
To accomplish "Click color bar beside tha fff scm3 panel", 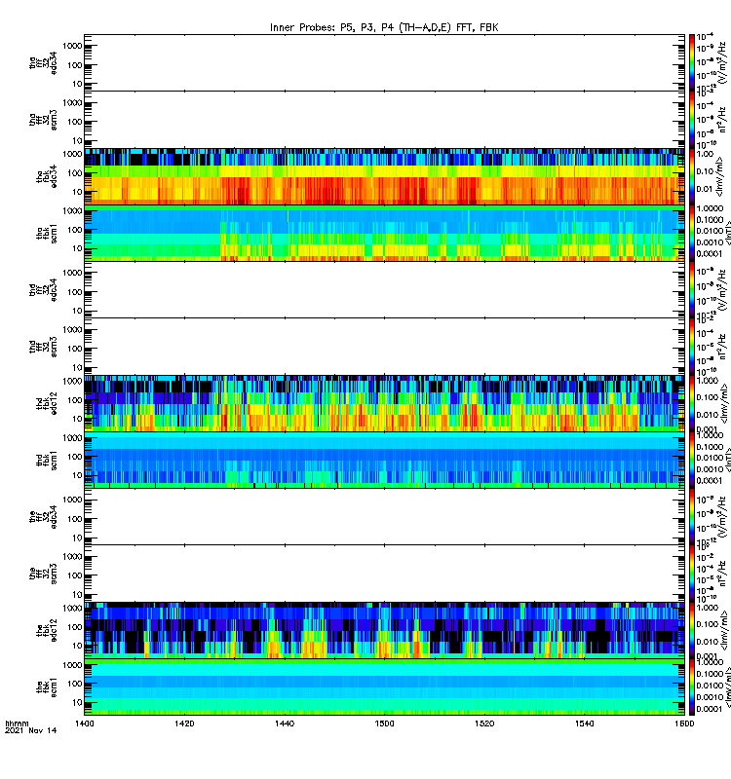I will (x=692, y=119).
